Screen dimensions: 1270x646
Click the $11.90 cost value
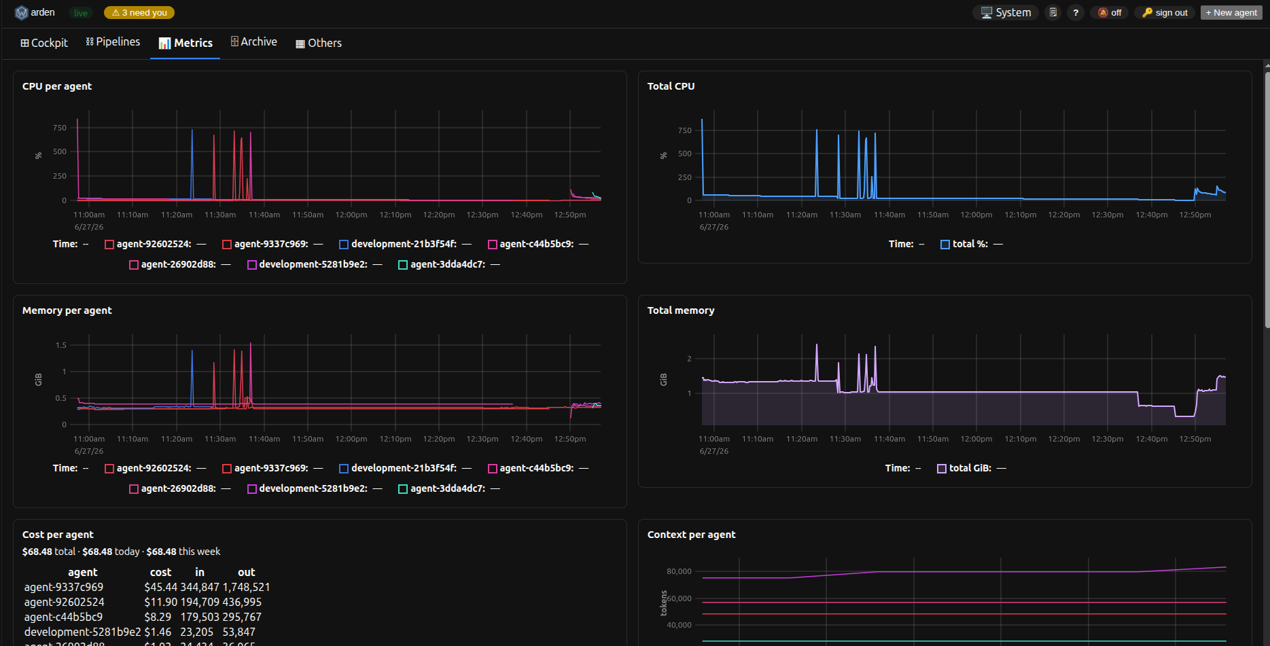pyautogui.click(x=160, y=602)
